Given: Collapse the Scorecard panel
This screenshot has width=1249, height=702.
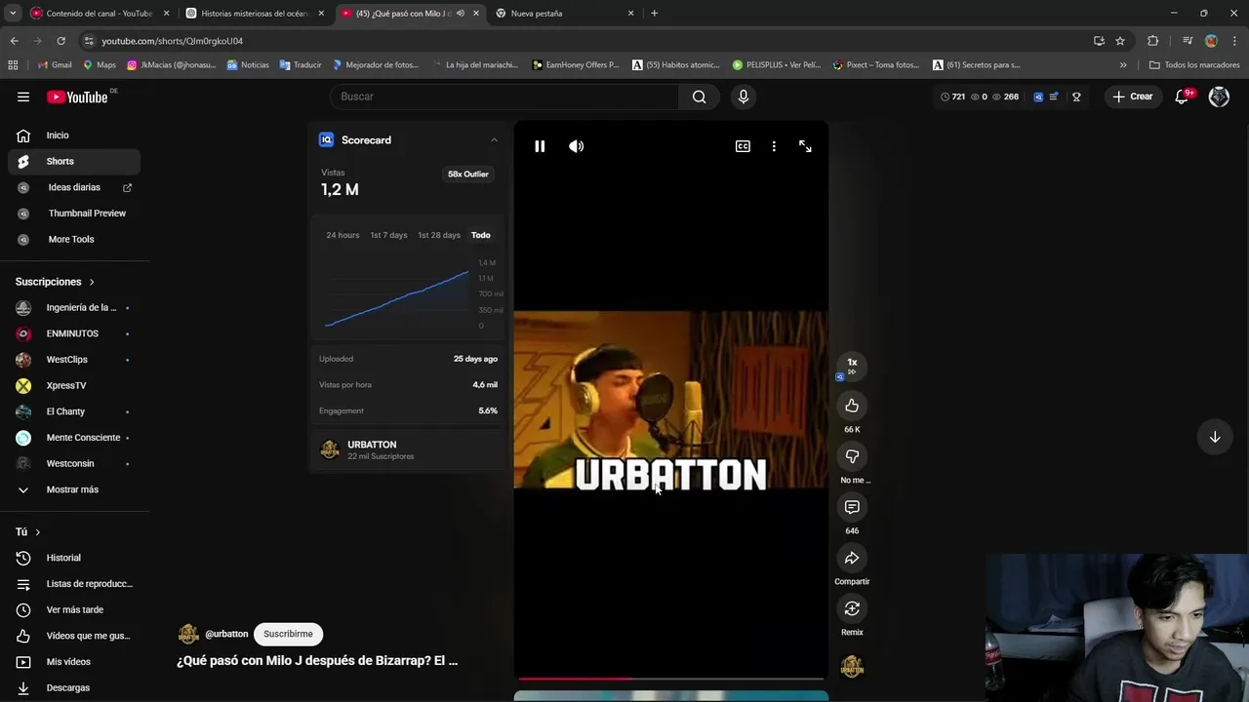Looking at the screenshot, I should tap(494, 140).
